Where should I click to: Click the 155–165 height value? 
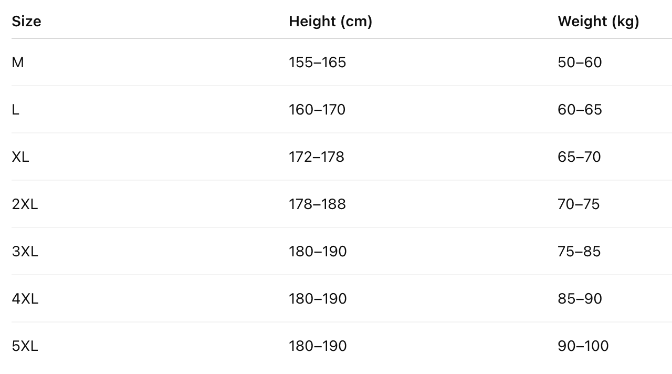coord(317,63)
